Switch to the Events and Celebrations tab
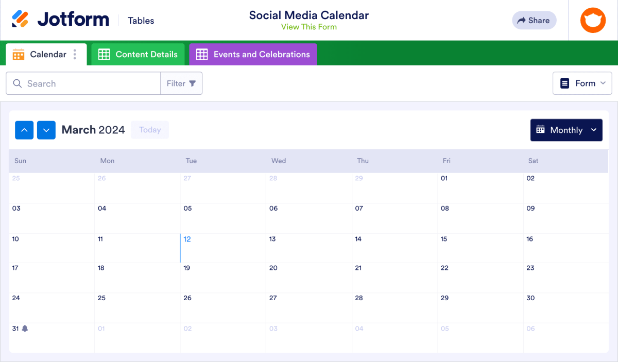618x362 pixels. 252,54
